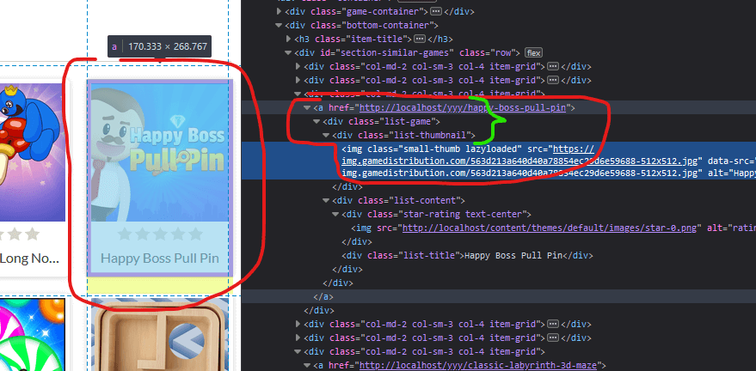
Task: Click the 'Long No...' game title
Action: (29, 258)
